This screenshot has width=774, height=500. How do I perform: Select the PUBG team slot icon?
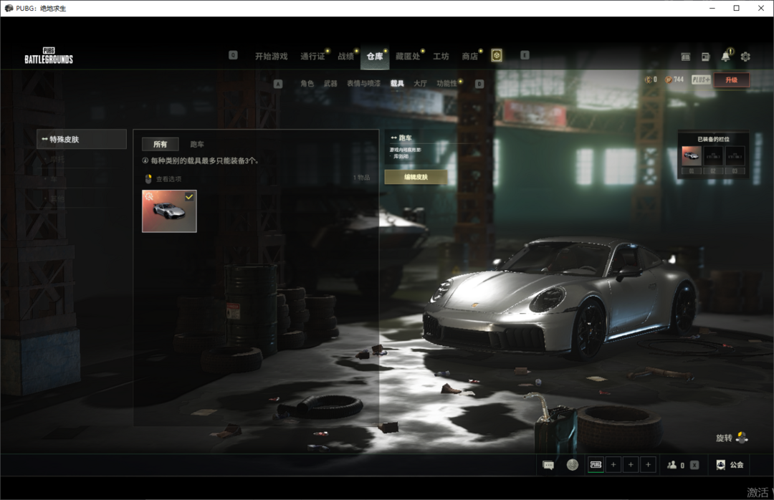click(596, 465)
